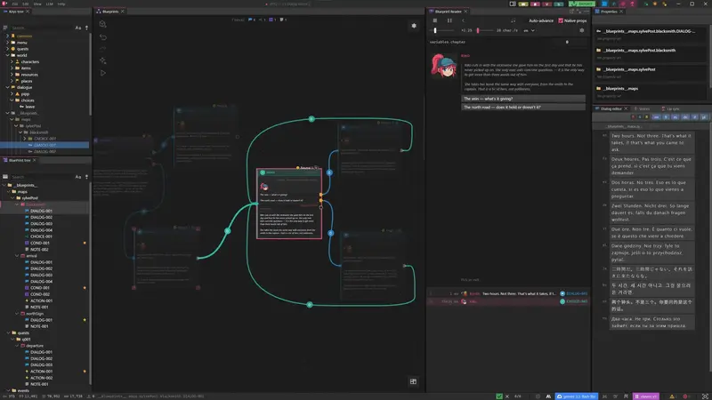Toggle case-sensitive Aa in Keys tree search
Screen dimensions: 712x400
pyautogui.click(x=78, y=28)
